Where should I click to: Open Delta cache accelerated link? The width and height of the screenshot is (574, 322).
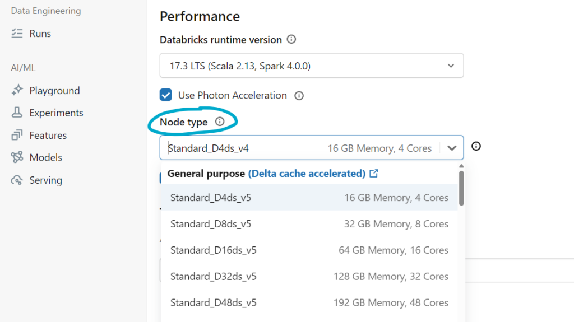(x=313, y=174)
